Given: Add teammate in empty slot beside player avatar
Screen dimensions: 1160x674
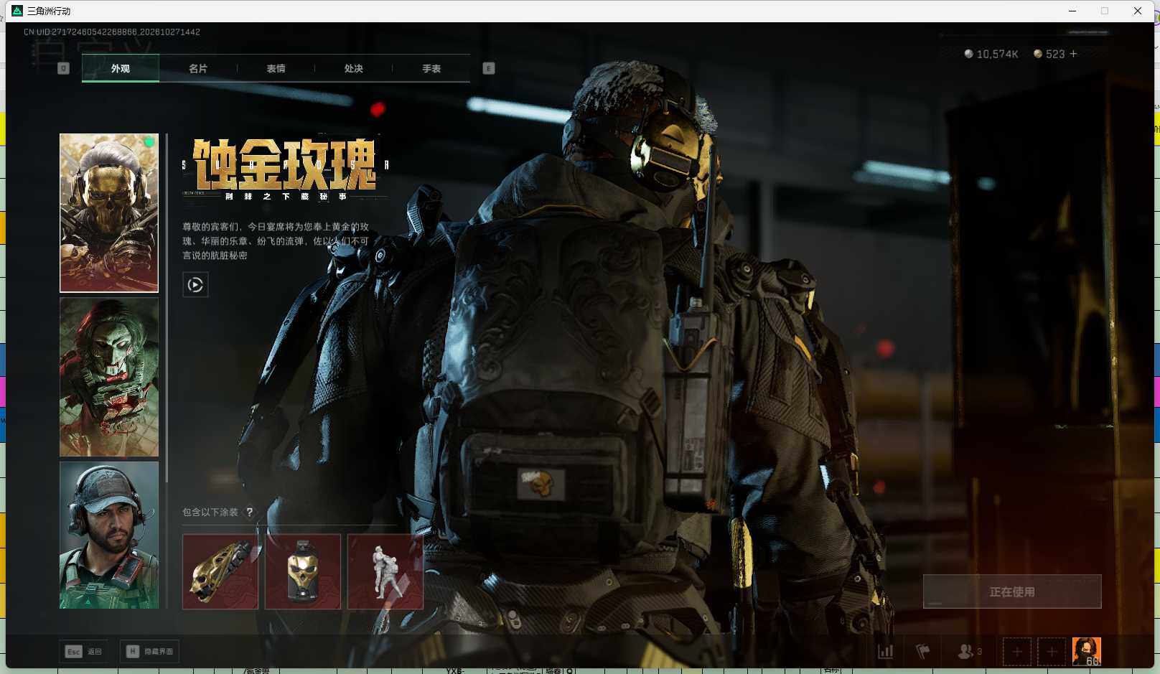Looking at the screenshot, I should point(1052,652).
